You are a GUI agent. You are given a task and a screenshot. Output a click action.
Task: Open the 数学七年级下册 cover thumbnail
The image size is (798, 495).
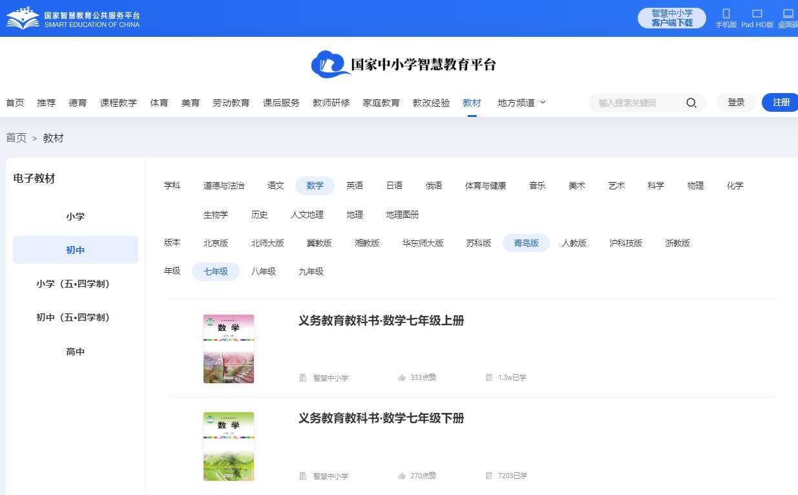point(229,447)
